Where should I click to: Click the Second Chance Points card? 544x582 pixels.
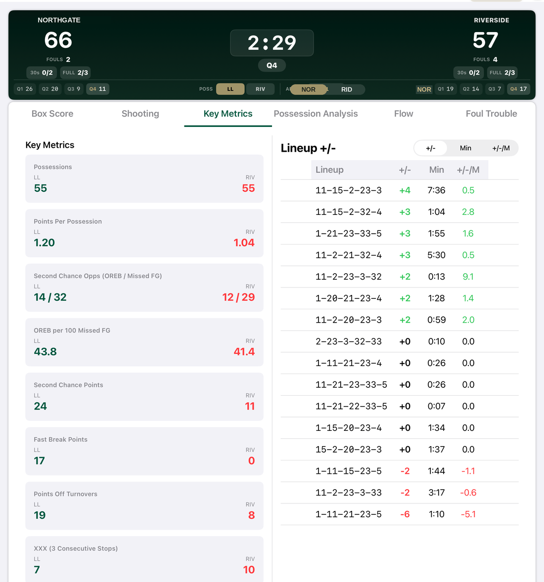tap(144, 397)
